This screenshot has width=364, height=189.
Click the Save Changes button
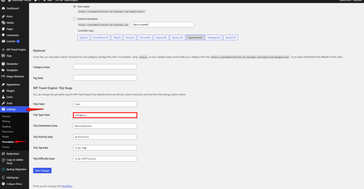pos(42,171)
